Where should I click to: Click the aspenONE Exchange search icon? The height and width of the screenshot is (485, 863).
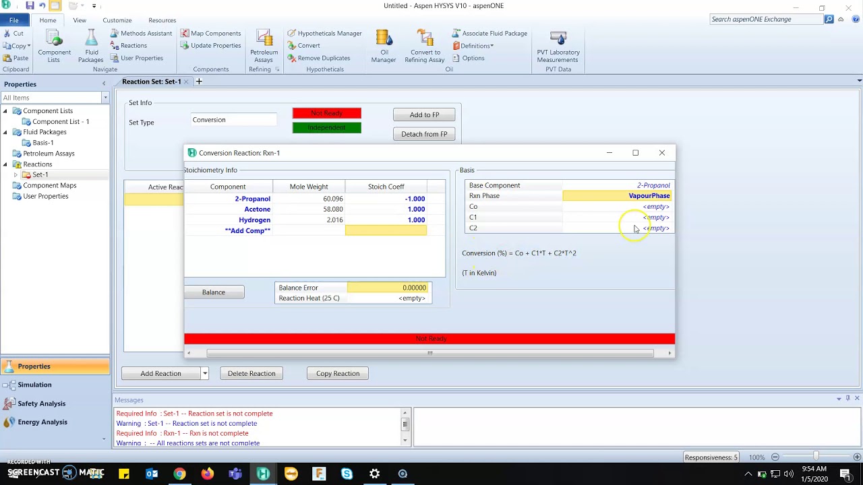pos(829,19)
